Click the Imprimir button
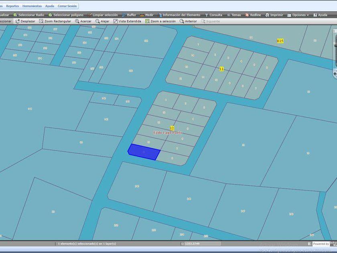337x253 pixels. pyautogui.click(x=274, y=15)
